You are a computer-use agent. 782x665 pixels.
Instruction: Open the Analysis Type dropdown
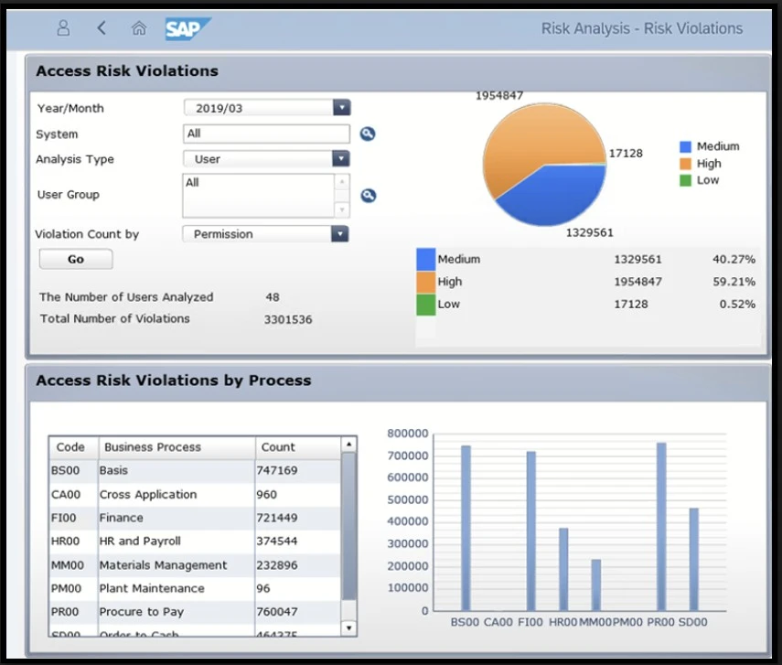pyautogui.click(x=341, y=159)
